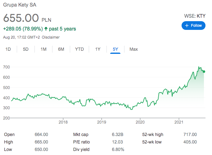
Task: Switch to the 1M range tab
Action: click(43, 49)
